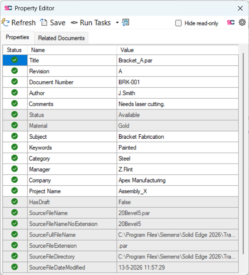
Task: Select the Project Name label cell
Action: 72,191
